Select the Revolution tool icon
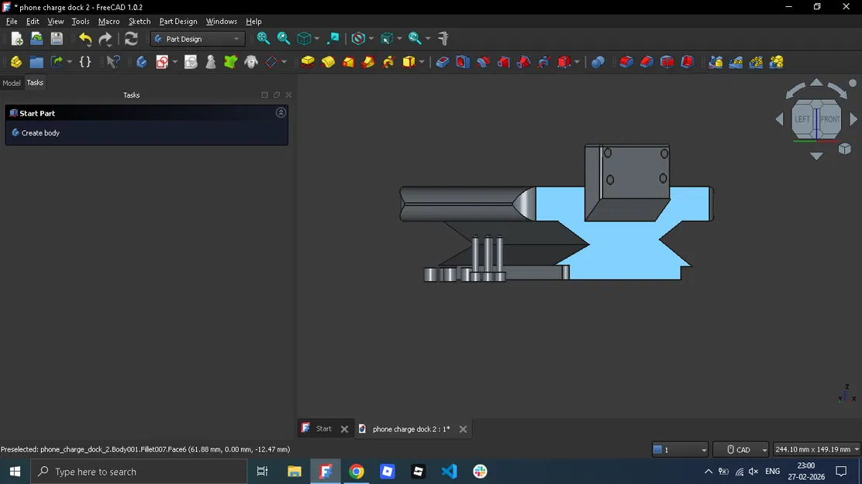 pyautogui.click(x=329, y=62)
